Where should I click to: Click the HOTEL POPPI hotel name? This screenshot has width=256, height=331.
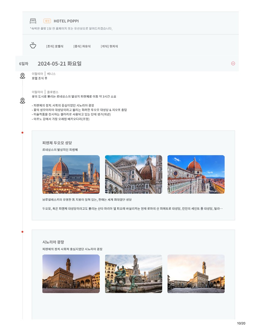pos(66,21)
